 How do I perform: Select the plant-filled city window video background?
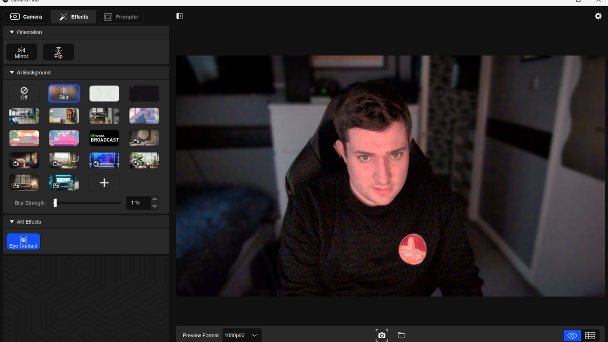(144, 160)
